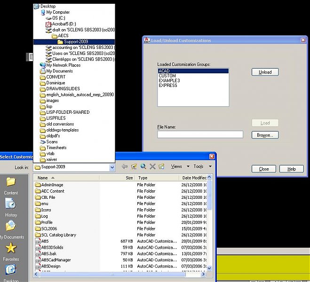The height and width of the screenshot is (282, 310).
Task: Sort file list by the Name column header
Action: click(67, 178)
